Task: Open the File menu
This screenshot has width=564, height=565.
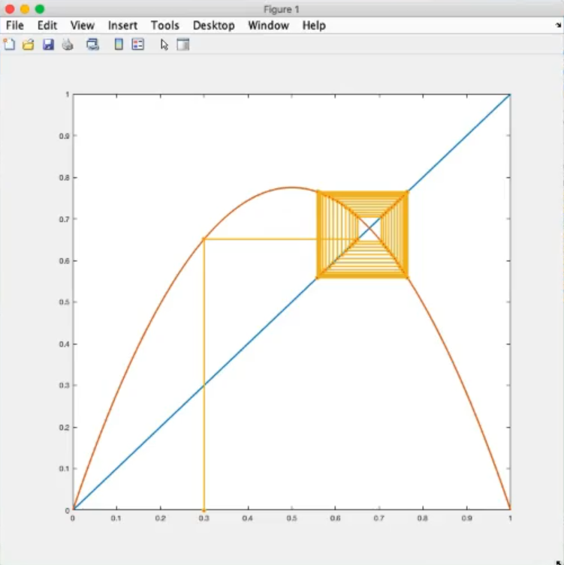Action: click(15, 26)
